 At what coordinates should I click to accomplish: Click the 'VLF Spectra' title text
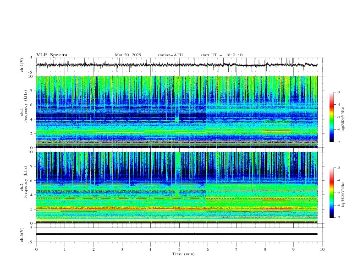[52, 55]
